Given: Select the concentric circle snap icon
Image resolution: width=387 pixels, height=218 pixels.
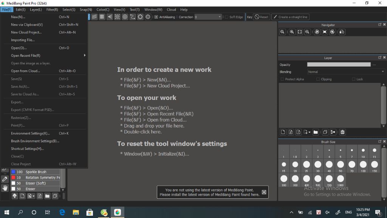Looking at the screenshot, I should tap(125, 17).
